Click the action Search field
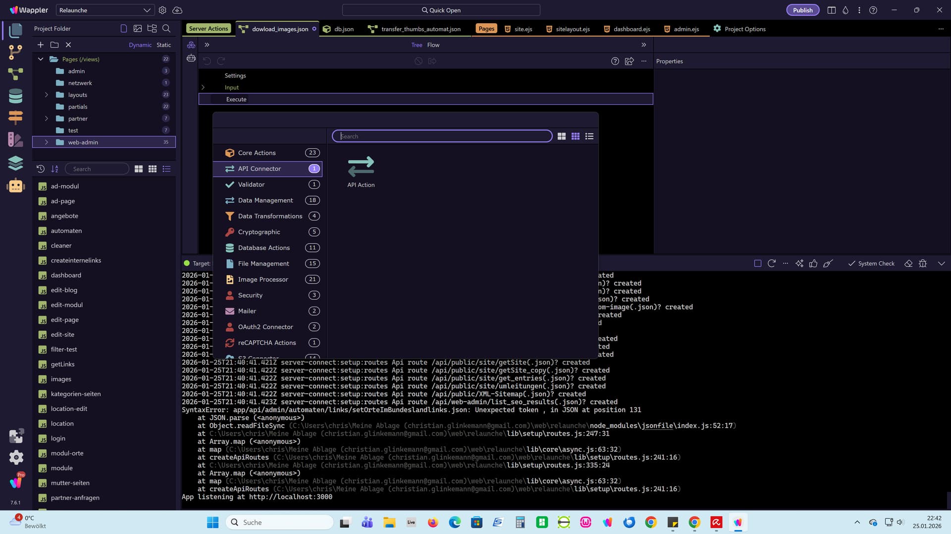The image size is (951, 534). pos(442,136)
